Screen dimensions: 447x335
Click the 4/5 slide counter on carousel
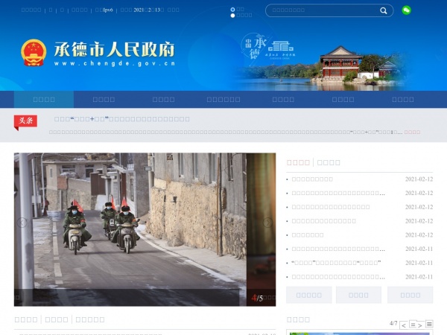257,298
